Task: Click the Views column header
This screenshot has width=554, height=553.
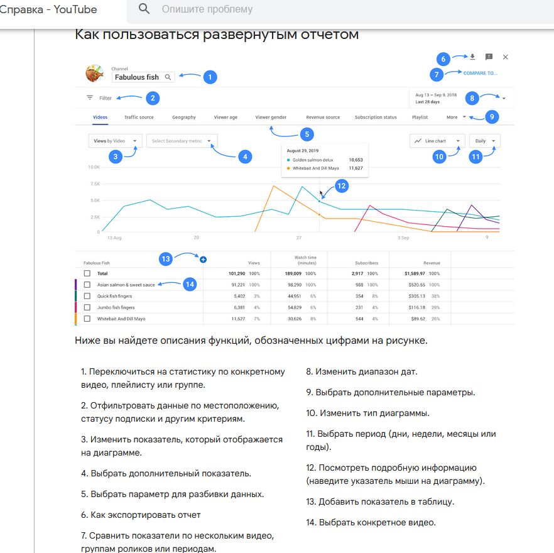Action: pos(254,263)
